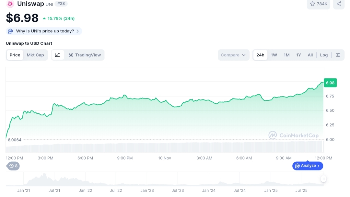The width and height of the screenshot is (350, 197).
Task: Click the AI icon in price question pill
Action: point(10,31)
